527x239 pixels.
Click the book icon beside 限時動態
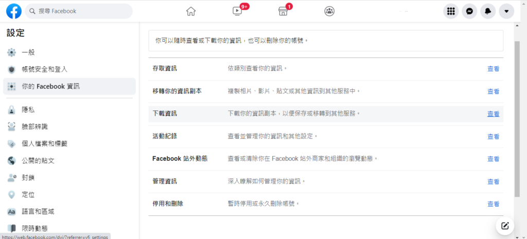click(x=12, y=229)
